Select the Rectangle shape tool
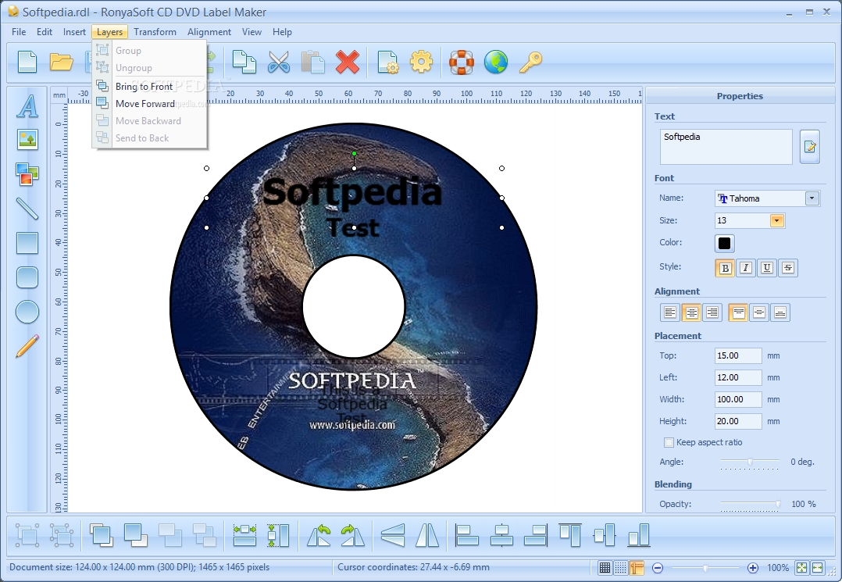This screenshot has width=842, height=582. [27, 243]
